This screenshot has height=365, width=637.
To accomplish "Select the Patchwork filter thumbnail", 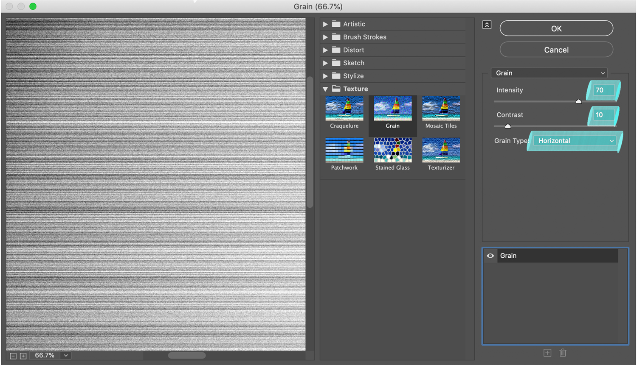I will coord(344,150).
